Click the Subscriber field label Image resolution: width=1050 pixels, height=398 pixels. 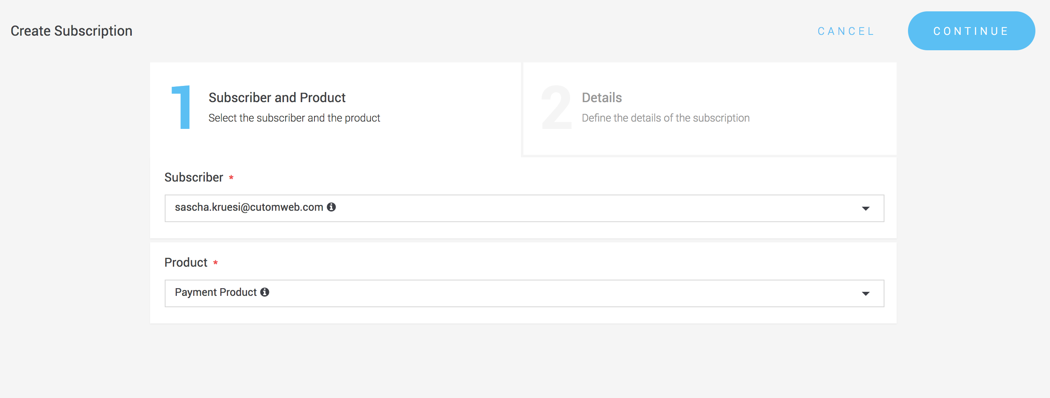pyautogui.click(x=194, y=178)
